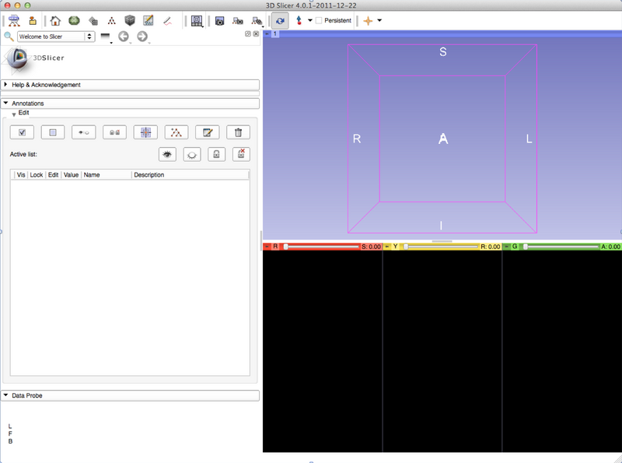Toggle lock for the active annotation list
This screenshot has width=622, height=463.
coord(216,155)
